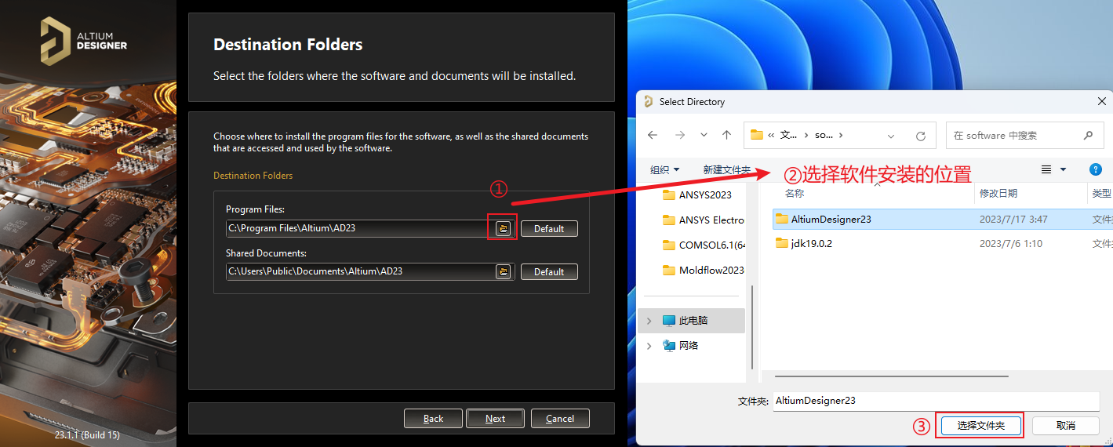Close the Select Directory dialog
Image resolution: width=1113 pixels, height=447 pixels.
(1102, 102)
